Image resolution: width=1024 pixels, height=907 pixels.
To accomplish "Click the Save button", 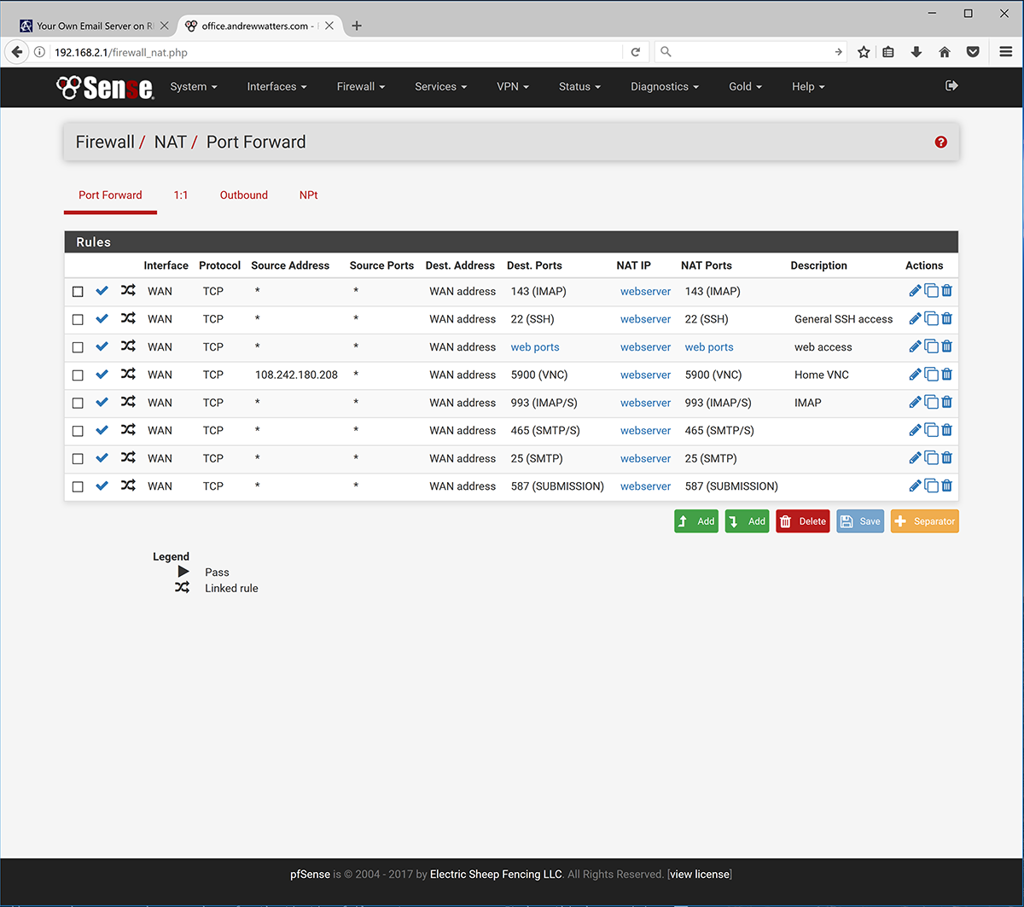I will pyautogui.click(x=860, y=521).
